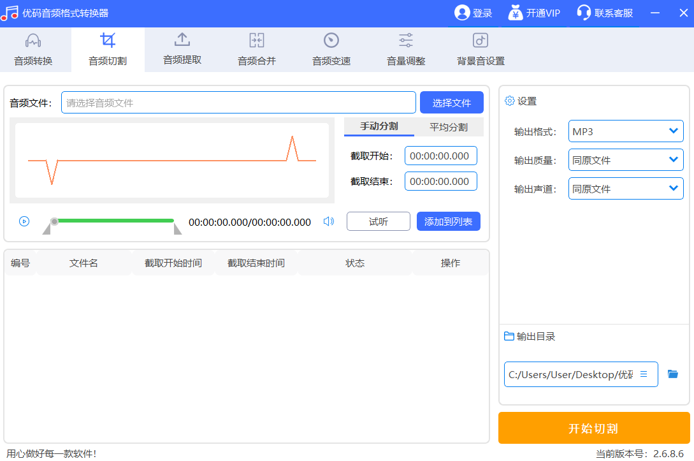Image resolution: width=694 pixels, height=461 pixels.
Task: Click 添加到列表 to add the clip
Action: click(448, 222)
